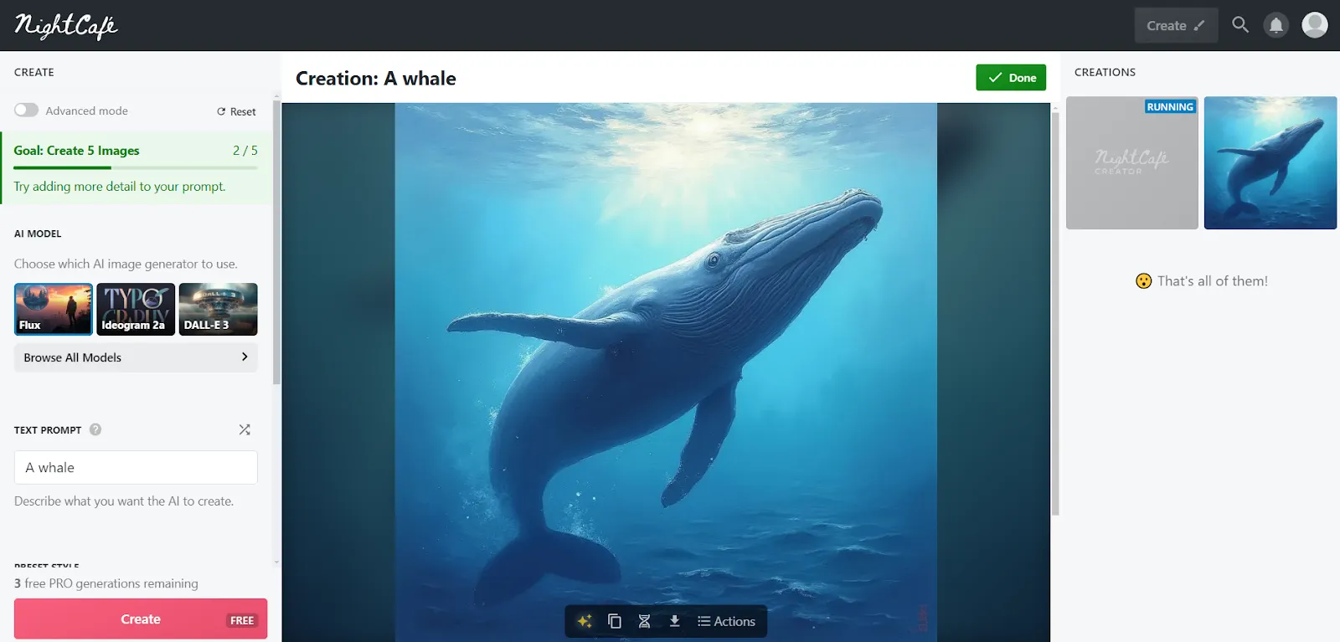Select the Ideogram 2a model
Screen dimensions: 1340x642
pyautogui.click(x=136, y=309)
